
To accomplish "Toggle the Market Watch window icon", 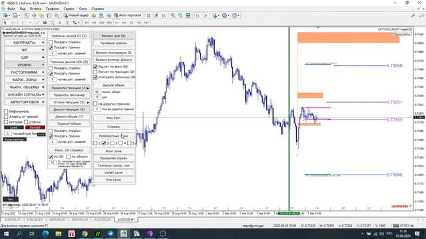I will [27, 15].
